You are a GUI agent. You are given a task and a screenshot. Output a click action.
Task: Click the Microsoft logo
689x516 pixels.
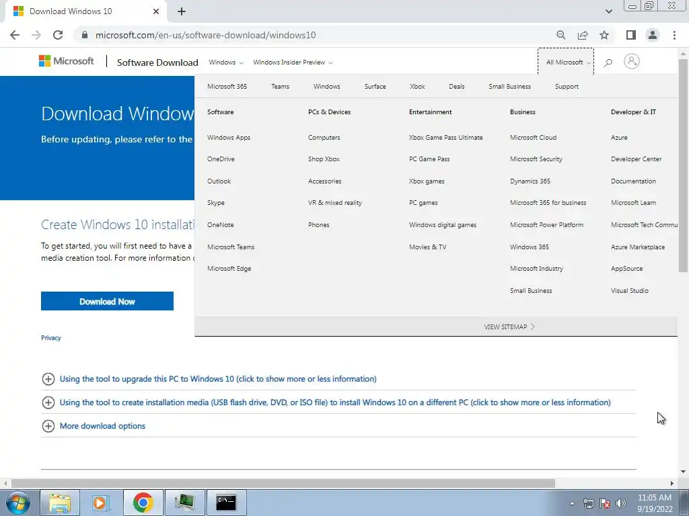point(67,61)
